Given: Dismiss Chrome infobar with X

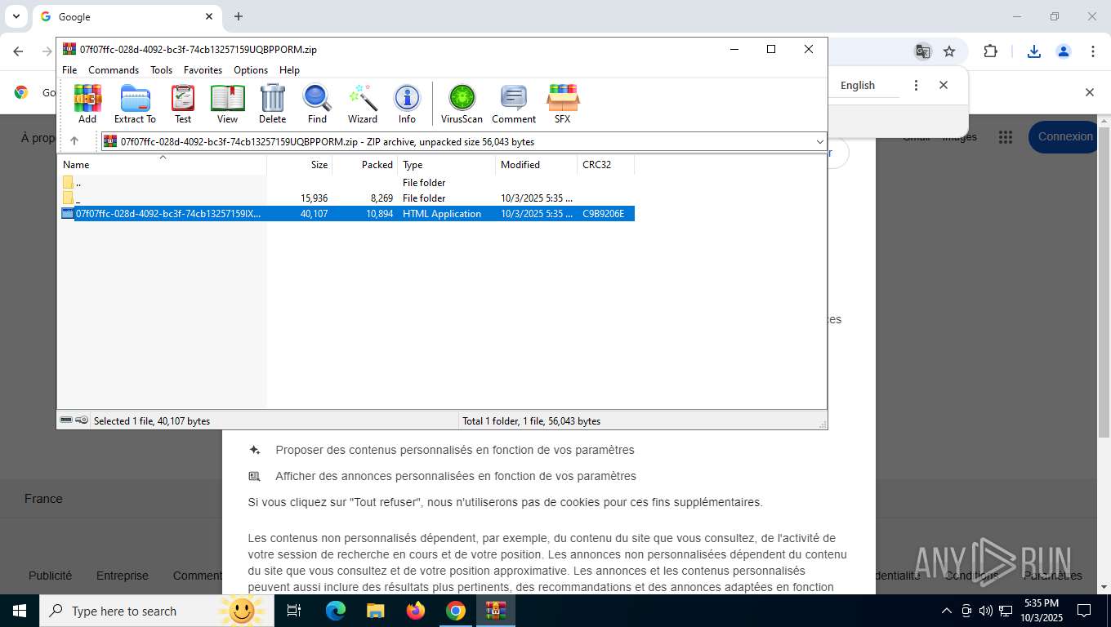Looking at the screenshot, I should coord(1089,92).
